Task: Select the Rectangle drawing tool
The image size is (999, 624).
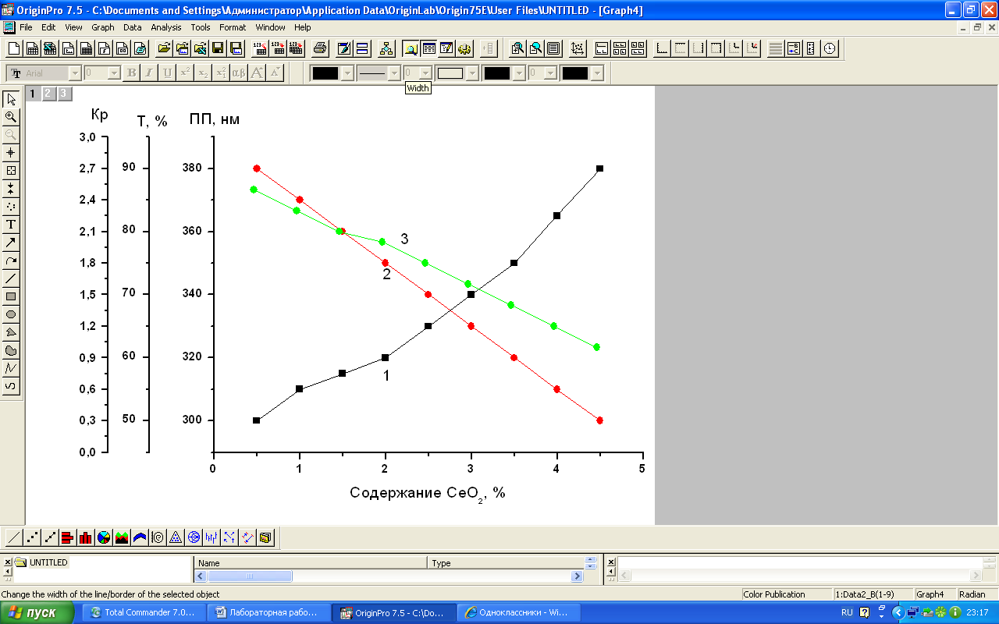Action: [11, 296]
